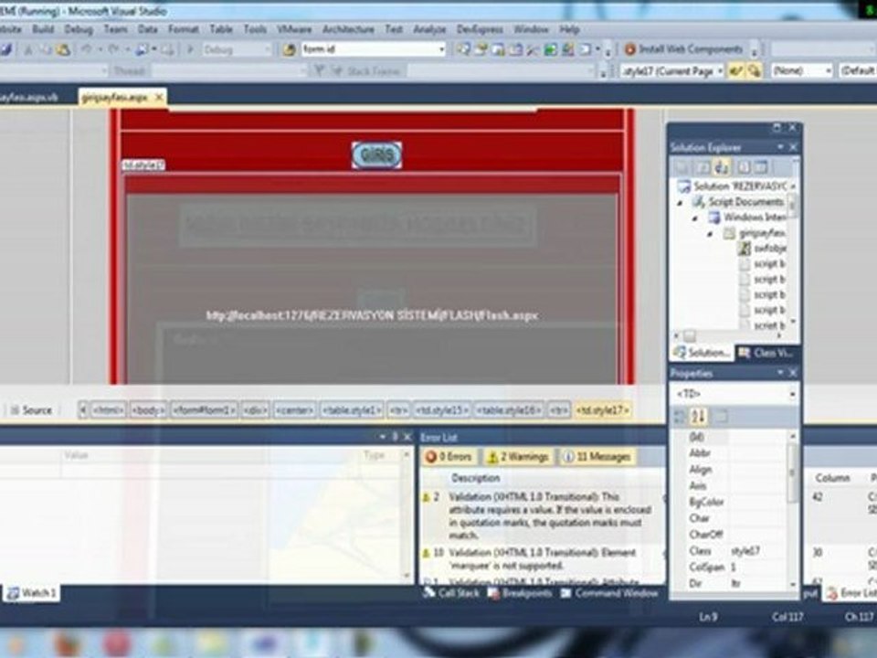Click the Undo arrow in the toolbar
This screenshot has width=877, height=658.
86,49
